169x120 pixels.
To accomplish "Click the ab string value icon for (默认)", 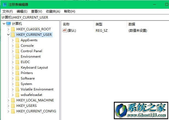I will [65, 30].
